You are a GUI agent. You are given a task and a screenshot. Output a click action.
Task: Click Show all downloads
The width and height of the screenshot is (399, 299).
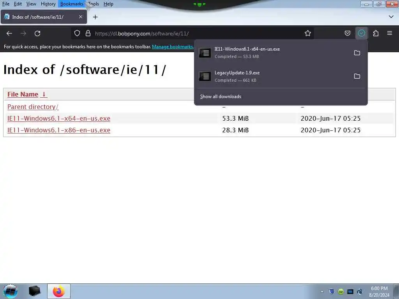pos(221,97)
